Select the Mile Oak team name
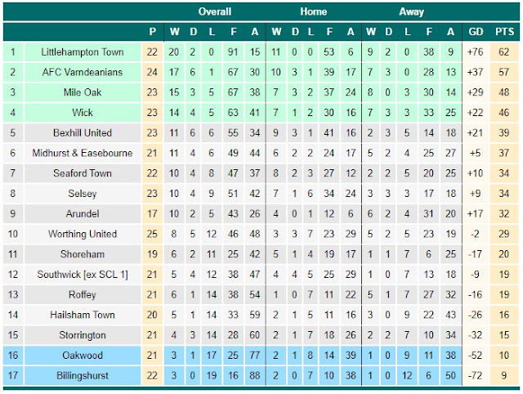 (83, 92)
